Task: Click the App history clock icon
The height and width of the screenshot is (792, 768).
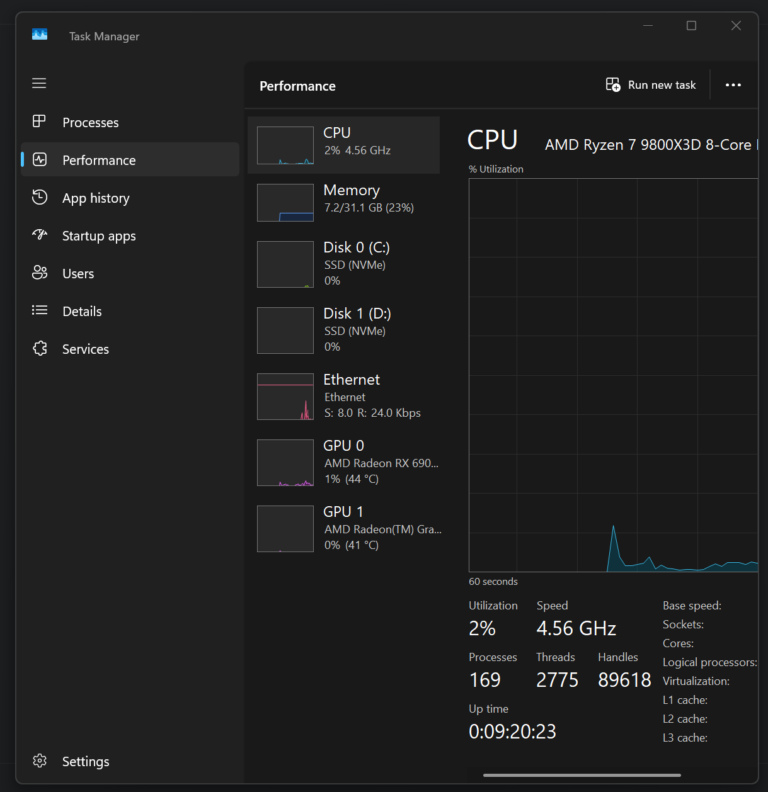Action: click(x=40, y=197)
